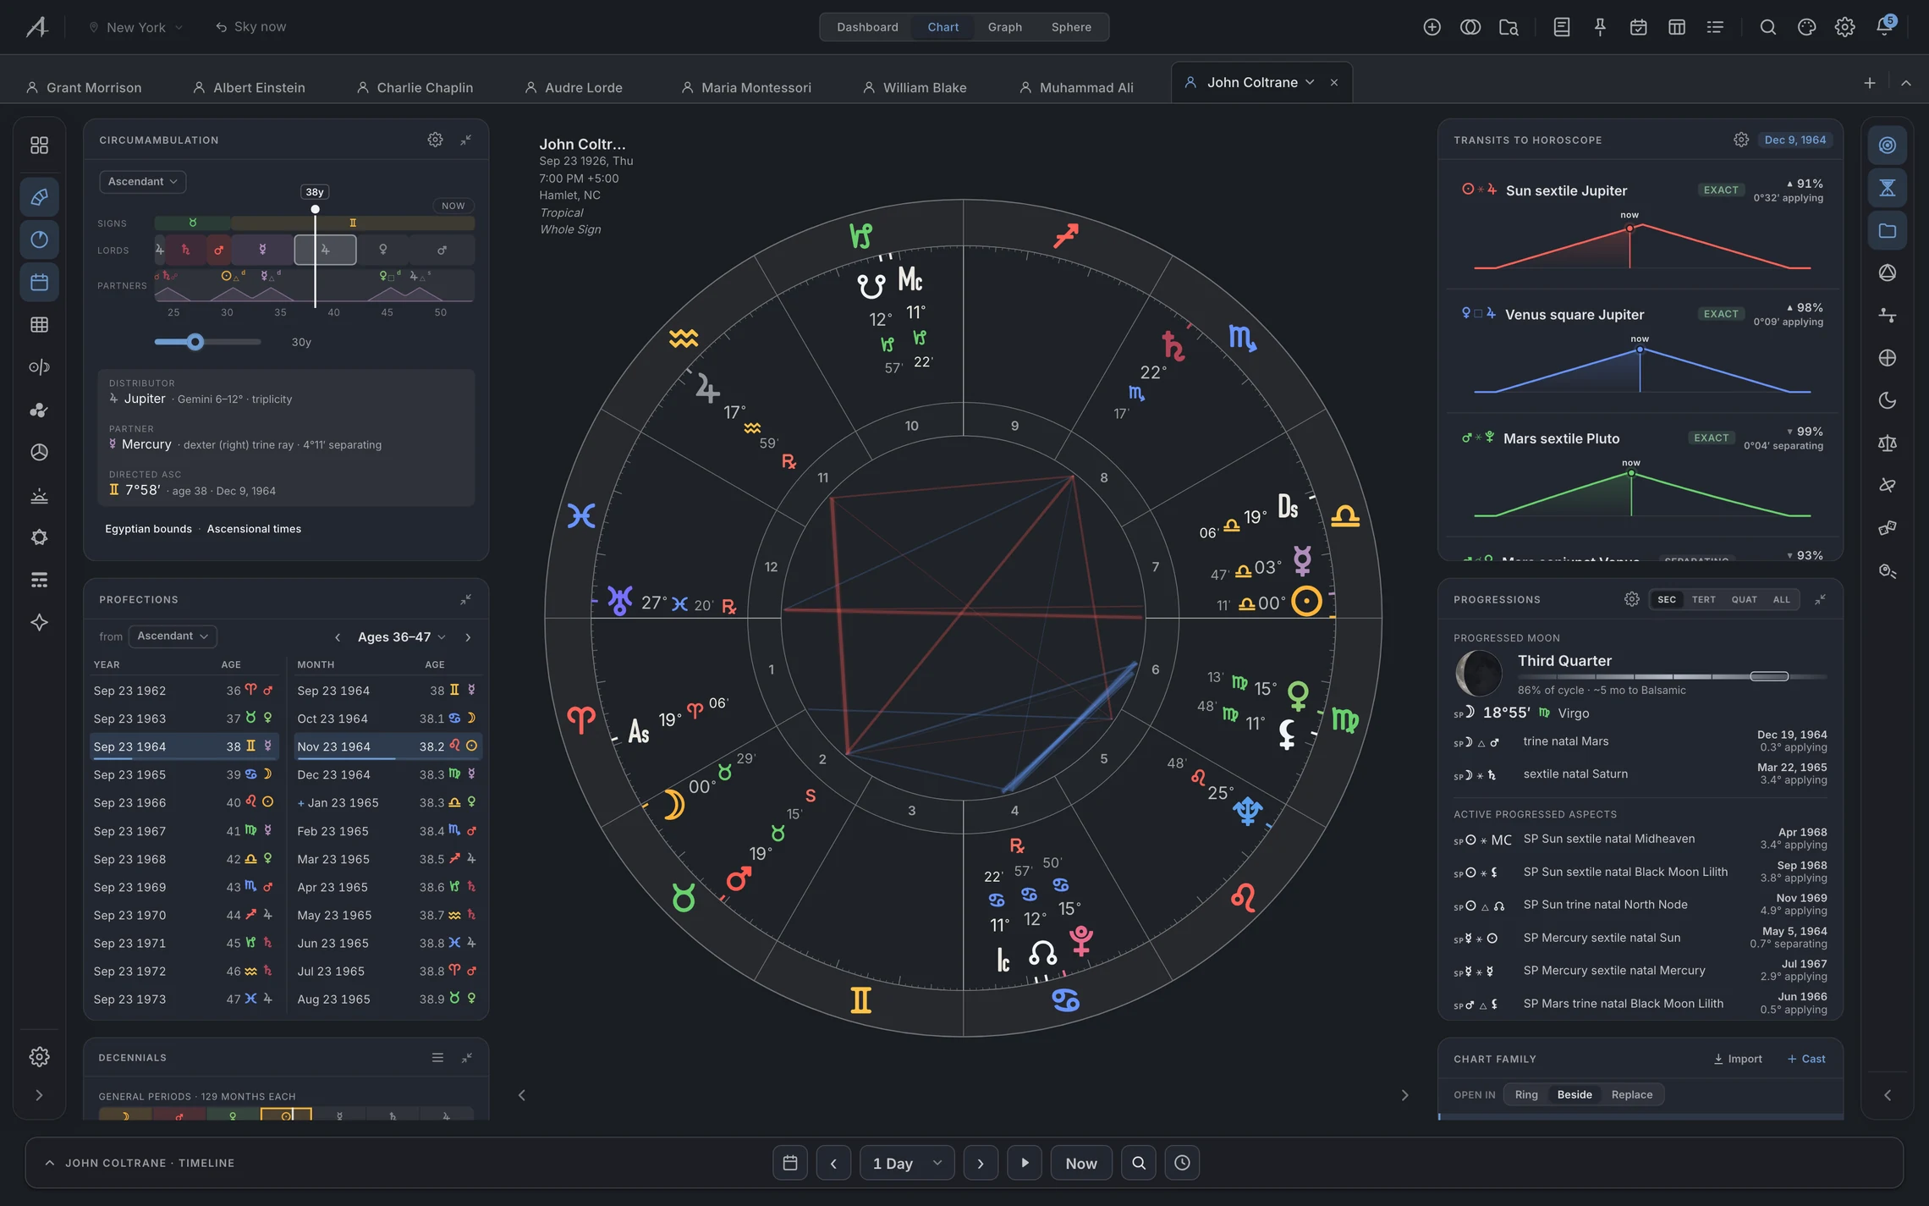Image resolution: width=1929 pixels, height=1206 pixels.
Task: Open the calendar check icon in top toolbar
Action: coord(1638,27)
